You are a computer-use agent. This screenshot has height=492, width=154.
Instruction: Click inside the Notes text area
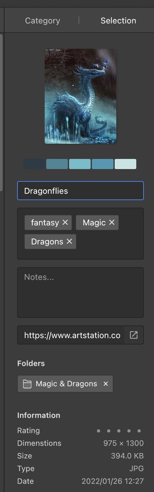[x=80, y=293]
